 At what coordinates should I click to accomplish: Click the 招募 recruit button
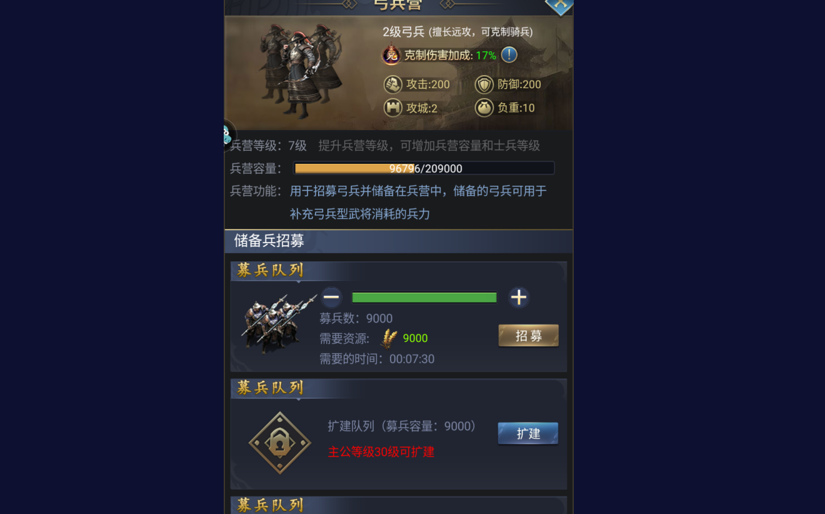[x=528, y=336]
